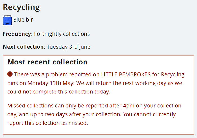Click the bold 'Frequency:' label
Viewport: 197px width, 138px height.
[x=17, y=34]
